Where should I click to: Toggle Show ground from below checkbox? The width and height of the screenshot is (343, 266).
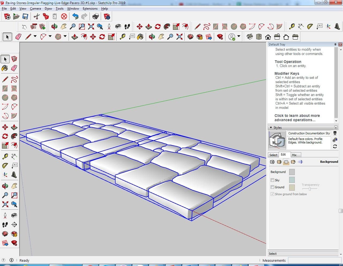pos(272,194)
